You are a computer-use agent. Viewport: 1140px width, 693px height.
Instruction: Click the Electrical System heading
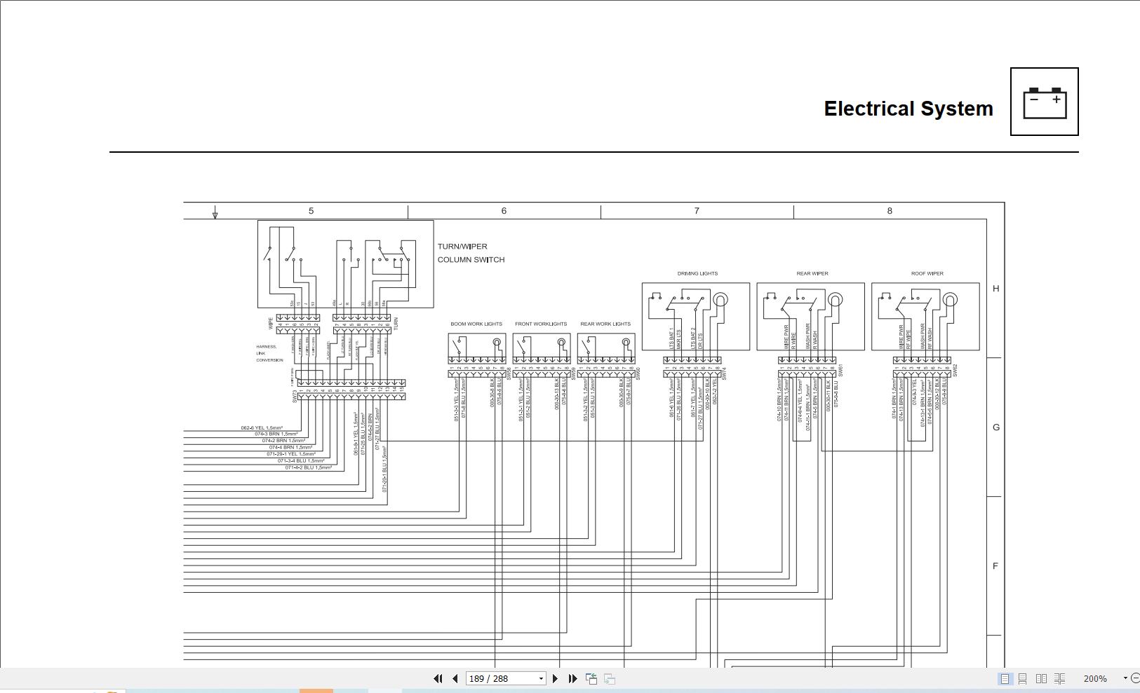(908, 109)
